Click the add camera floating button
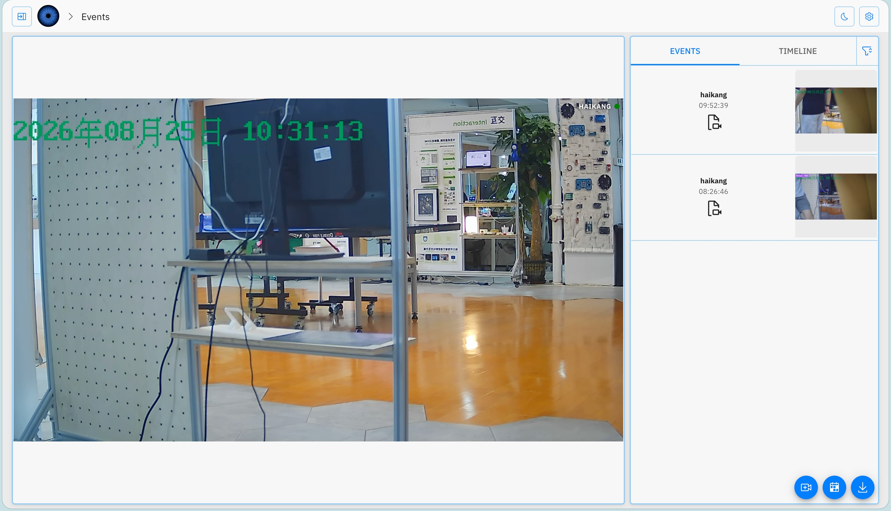The width and height of the screenshot is (891, 511). (806, 487)
